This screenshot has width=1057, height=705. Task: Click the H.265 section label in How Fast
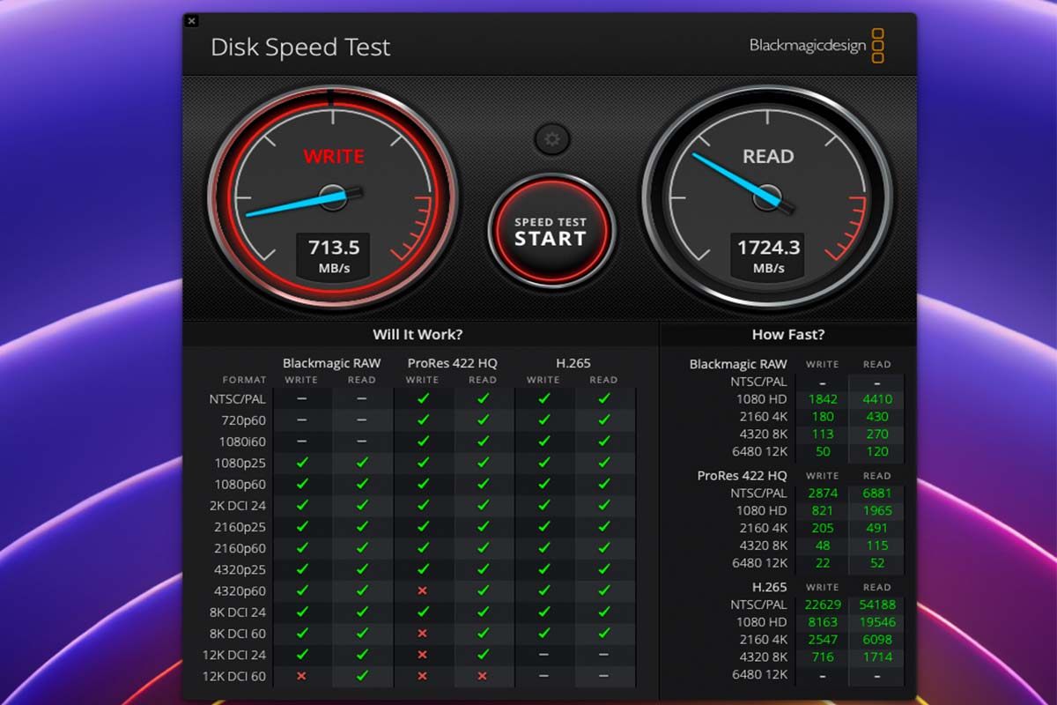click(769, 587)
